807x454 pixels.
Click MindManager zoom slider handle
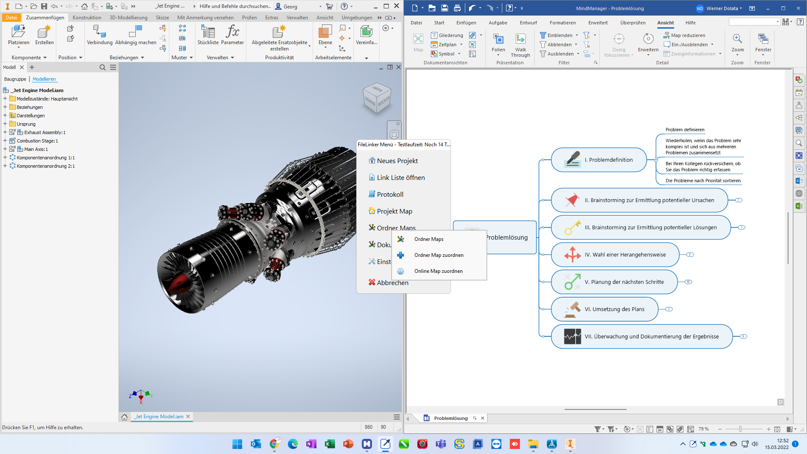click(x=740, y=429)
